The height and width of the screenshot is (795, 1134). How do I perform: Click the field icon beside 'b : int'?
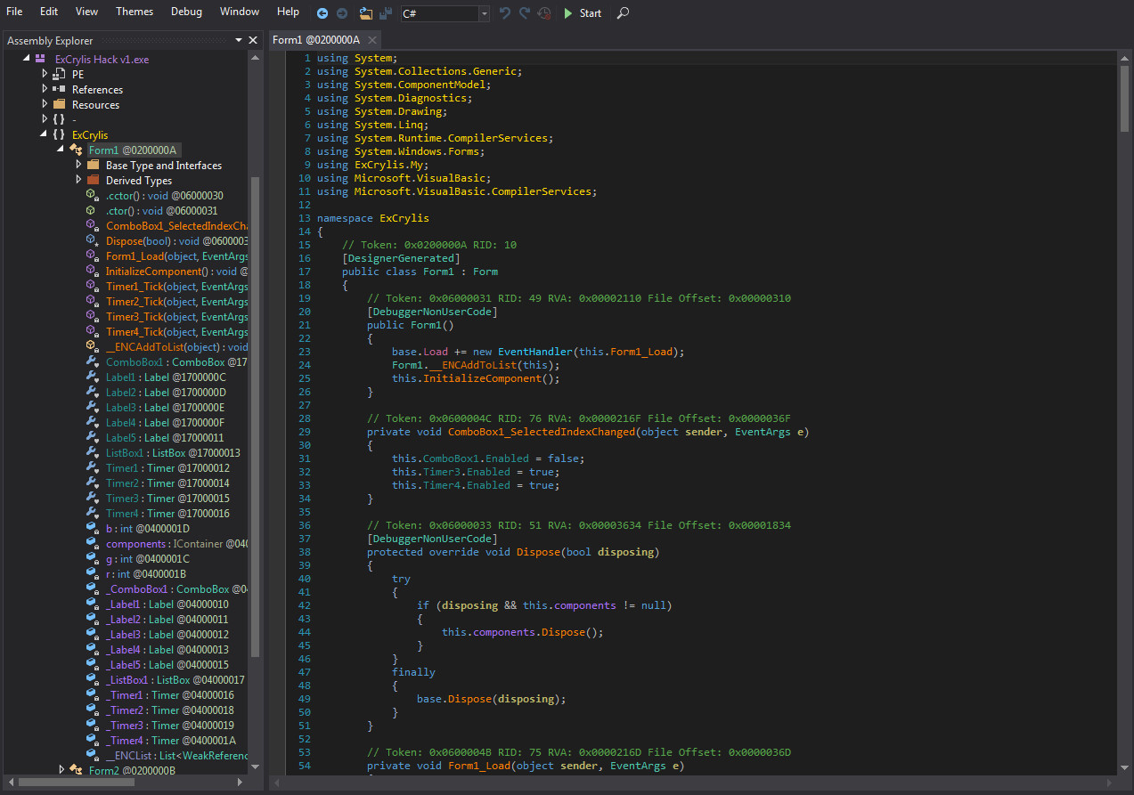tap(92, 528)
